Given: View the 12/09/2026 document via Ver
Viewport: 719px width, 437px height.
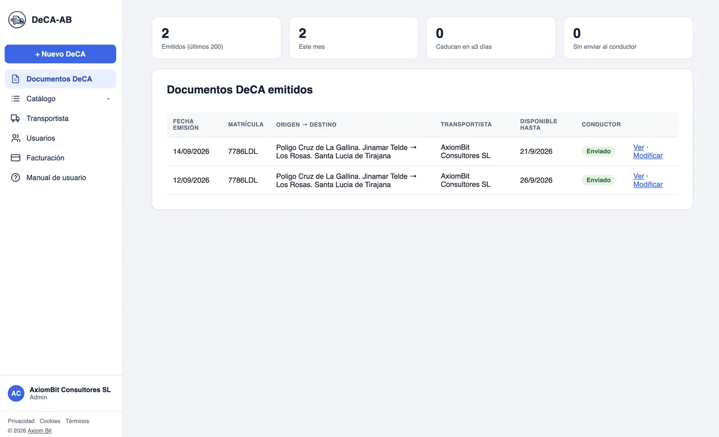Looking at the screenshot, I should pos(639,176).
